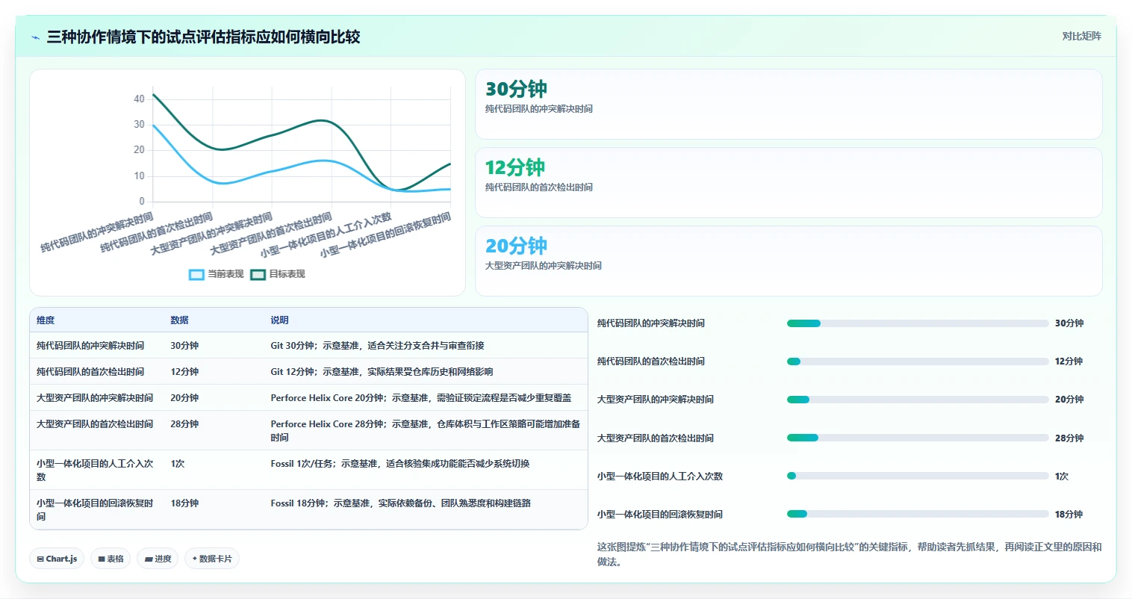
Task: Click the description starting Fossil 1次/任务
Action: pos(399,464)
